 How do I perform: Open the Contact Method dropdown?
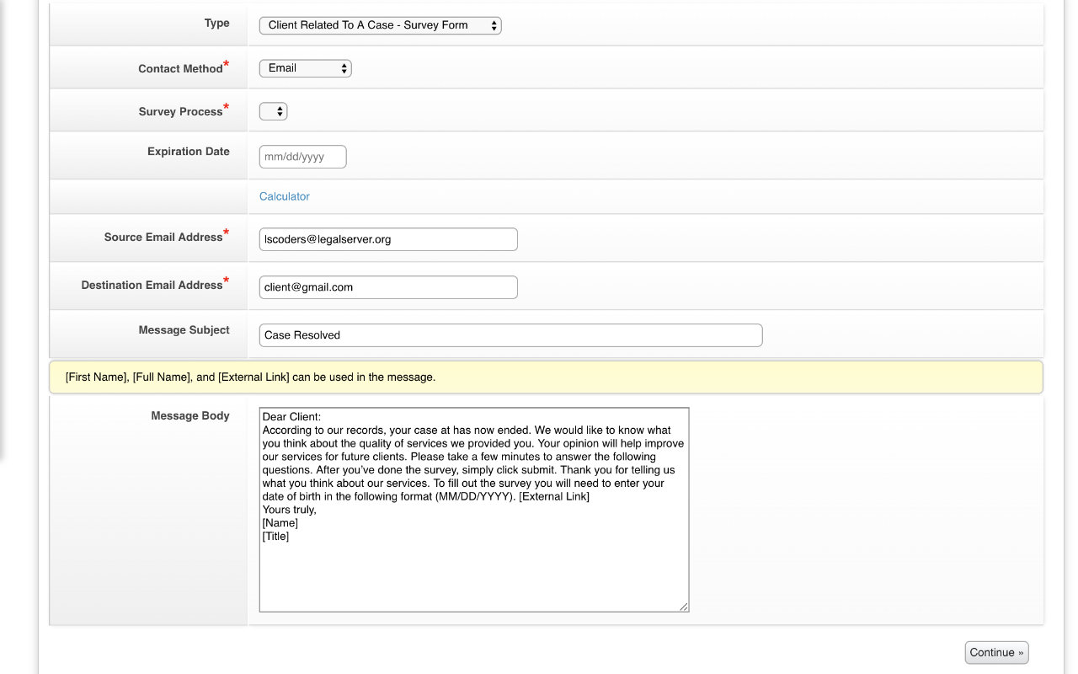(x=305, y=68)
